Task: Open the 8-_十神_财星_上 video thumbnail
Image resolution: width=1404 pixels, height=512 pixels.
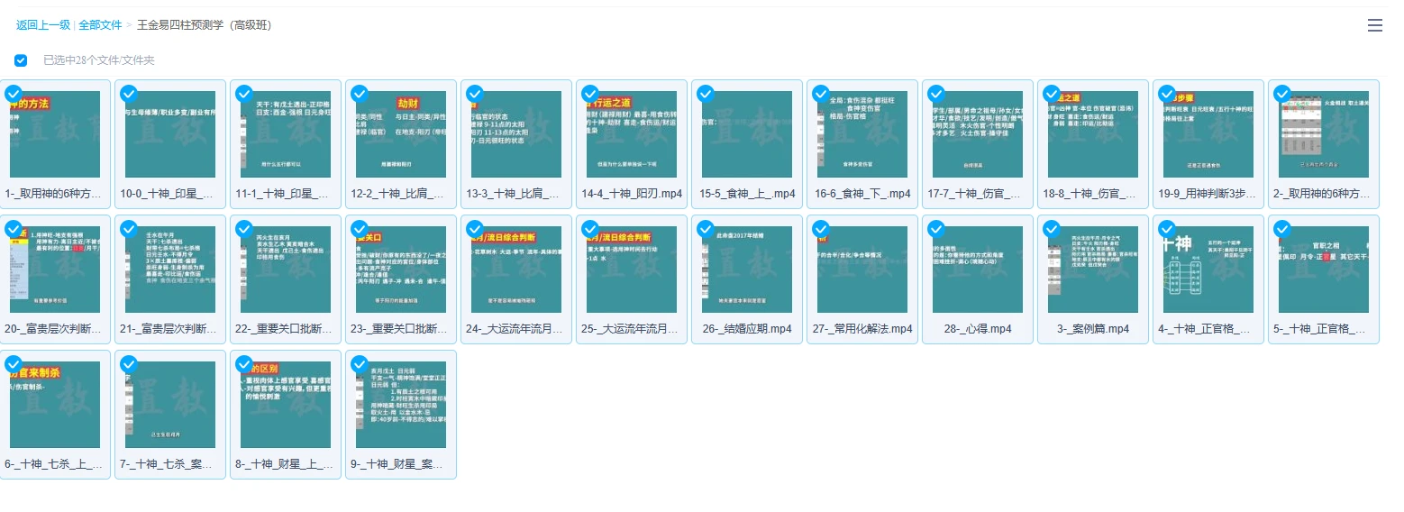Action: 286,405
